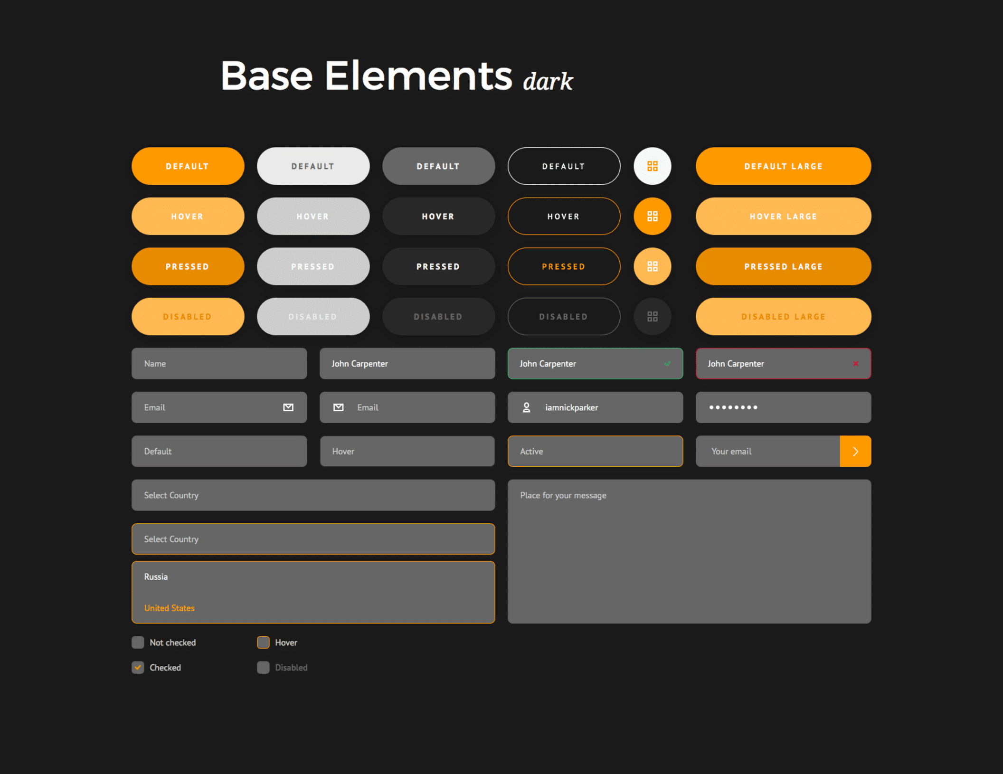This screenshot has width=1003, height=774.
Task: Select Russia in the dropdown list
Action: click(156, 577)
